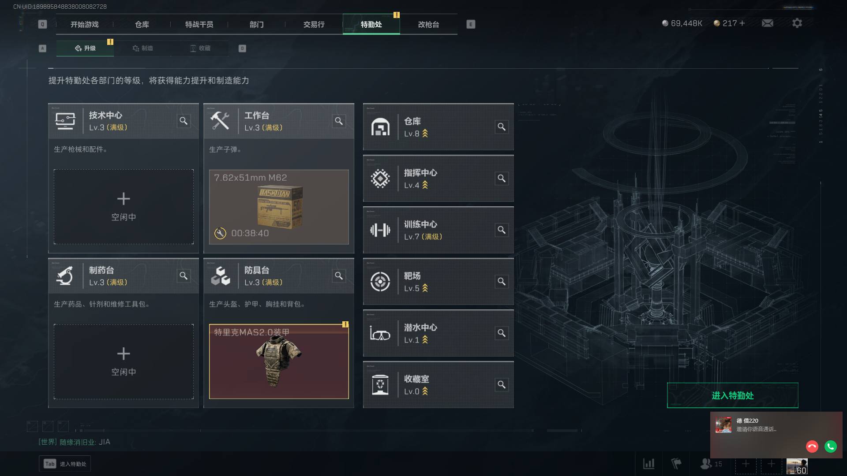Viewport: 847px width, 476px height.
Task: Open the 7.62x51mm M62 production item
Action: pyautogui.click(x=279, y=207)
